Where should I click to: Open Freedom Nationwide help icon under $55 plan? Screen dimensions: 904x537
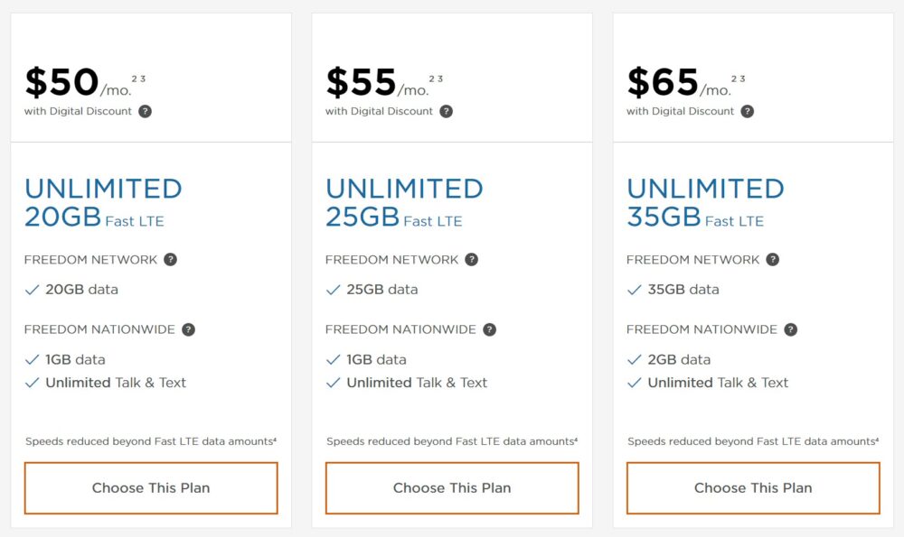coord(490,329)
